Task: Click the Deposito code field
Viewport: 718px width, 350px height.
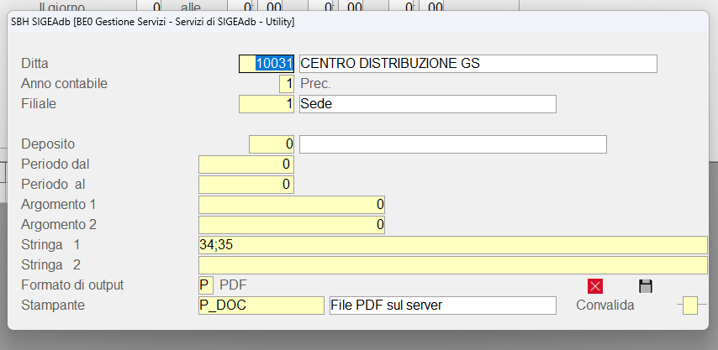Action: (272, 144)
